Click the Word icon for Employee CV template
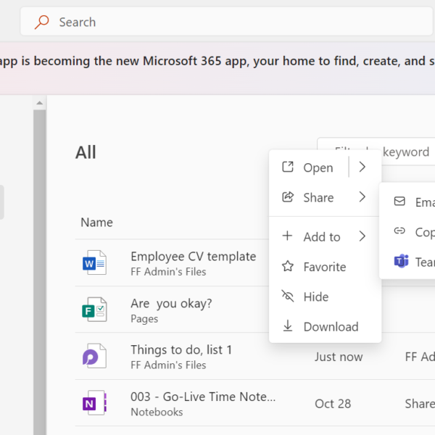435x435 pixels. [x=94, y=263]
